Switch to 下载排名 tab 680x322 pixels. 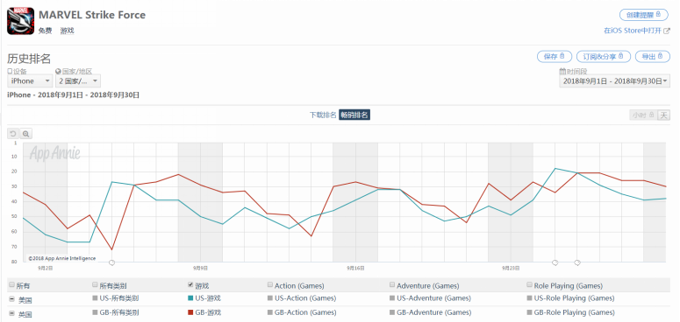click(323, 115)
